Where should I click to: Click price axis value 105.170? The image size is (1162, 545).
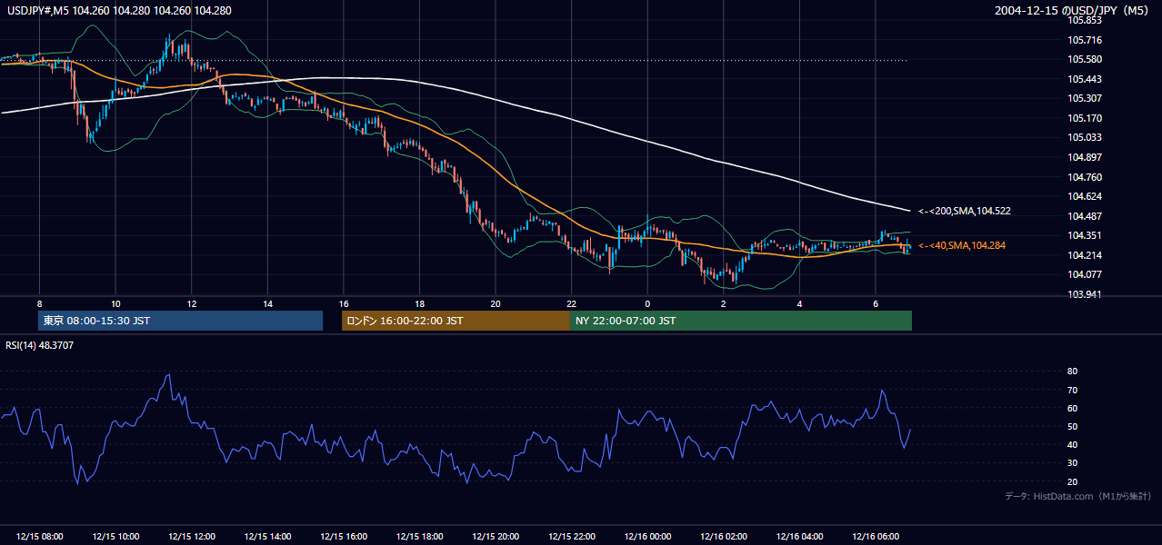tap(1086, 118)
